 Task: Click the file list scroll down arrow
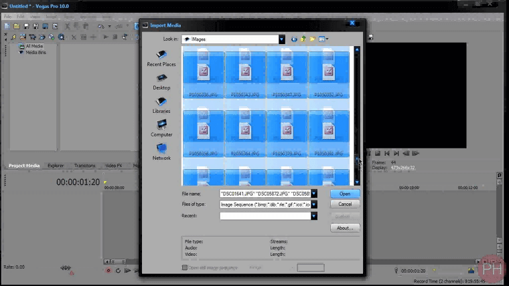(x=357, y=182)
